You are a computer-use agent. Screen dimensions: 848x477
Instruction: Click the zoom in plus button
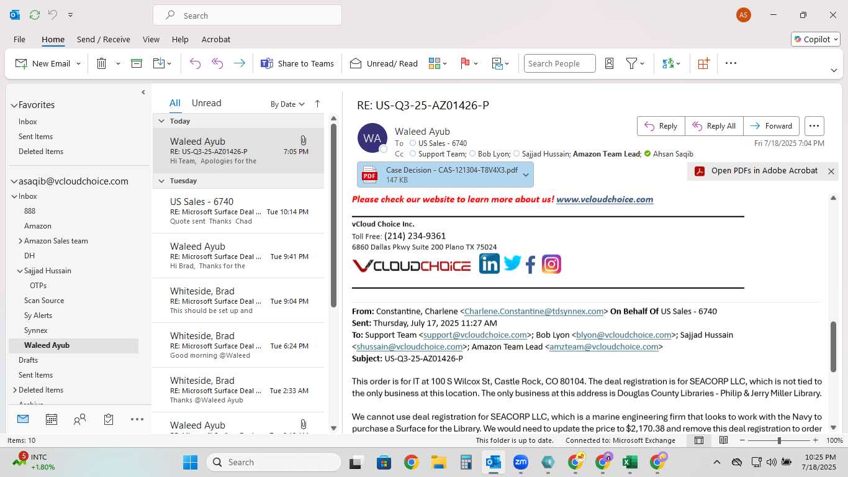[x=816, y=440]
